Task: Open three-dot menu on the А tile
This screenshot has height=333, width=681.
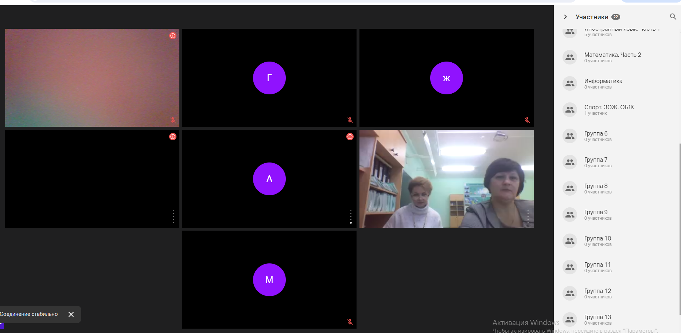Action: [351, 216]
